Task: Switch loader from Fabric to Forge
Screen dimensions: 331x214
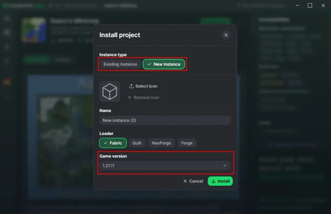Action: 187,143
